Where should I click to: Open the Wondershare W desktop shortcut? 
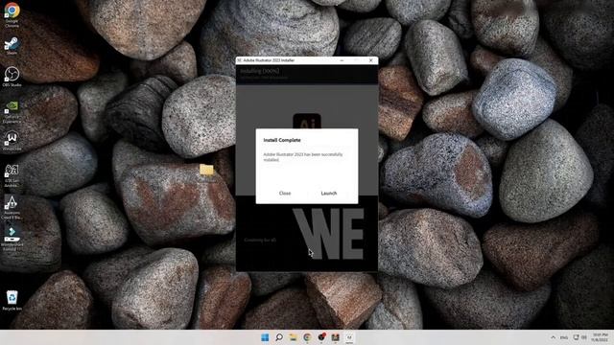[x=12, y=141]
